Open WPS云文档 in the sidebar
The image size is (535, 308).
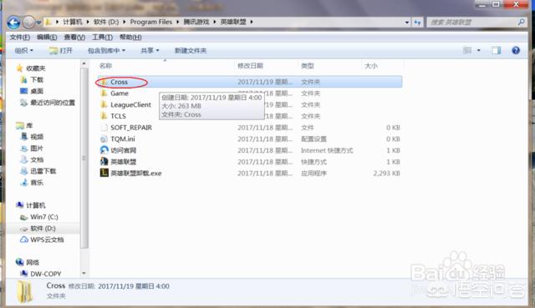pos(47,240)
